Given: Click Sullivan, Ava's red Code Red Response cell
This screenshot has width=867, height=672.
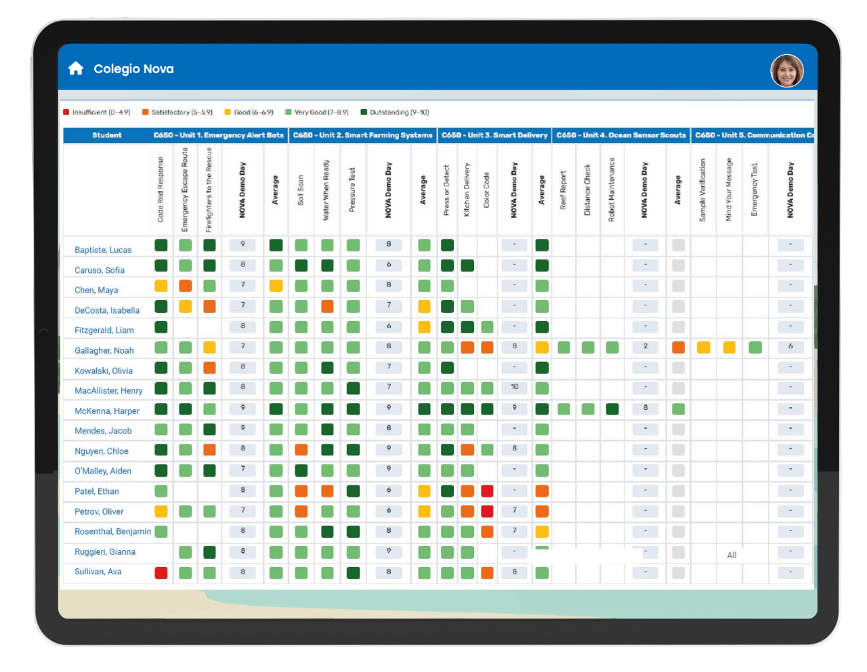Looking at the screenshot, I should tap(161, 573).
